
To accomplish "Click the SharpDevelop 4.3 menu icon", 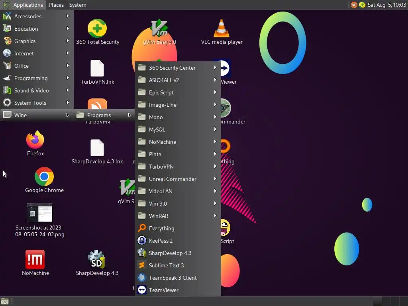I will (142, 253).
